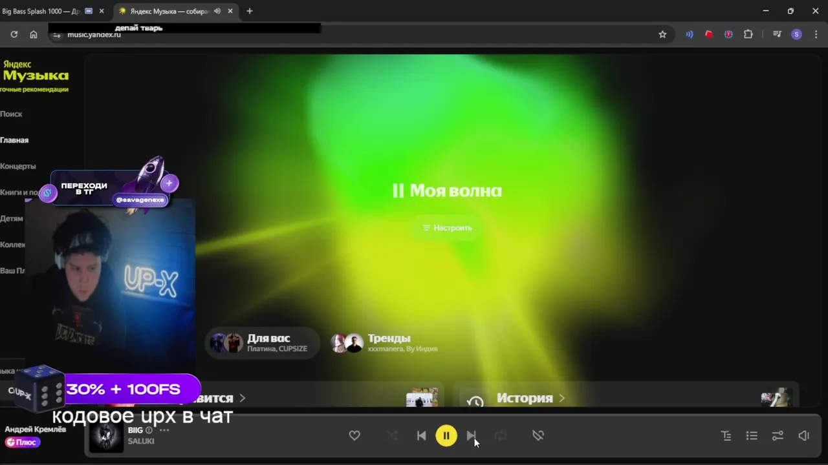Open the Chrome three-dot menu
The image size is (828, 465).
click(816, 34)
